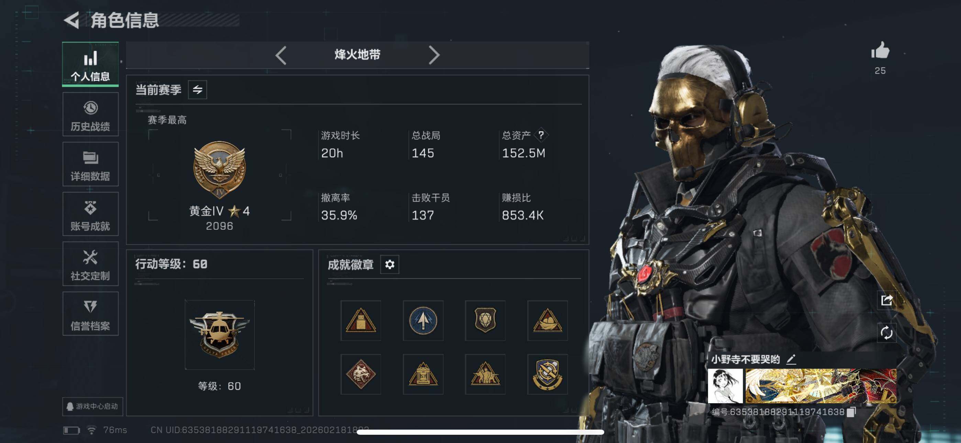Open the helicopter 行动等级 emblem

point(220,334)
